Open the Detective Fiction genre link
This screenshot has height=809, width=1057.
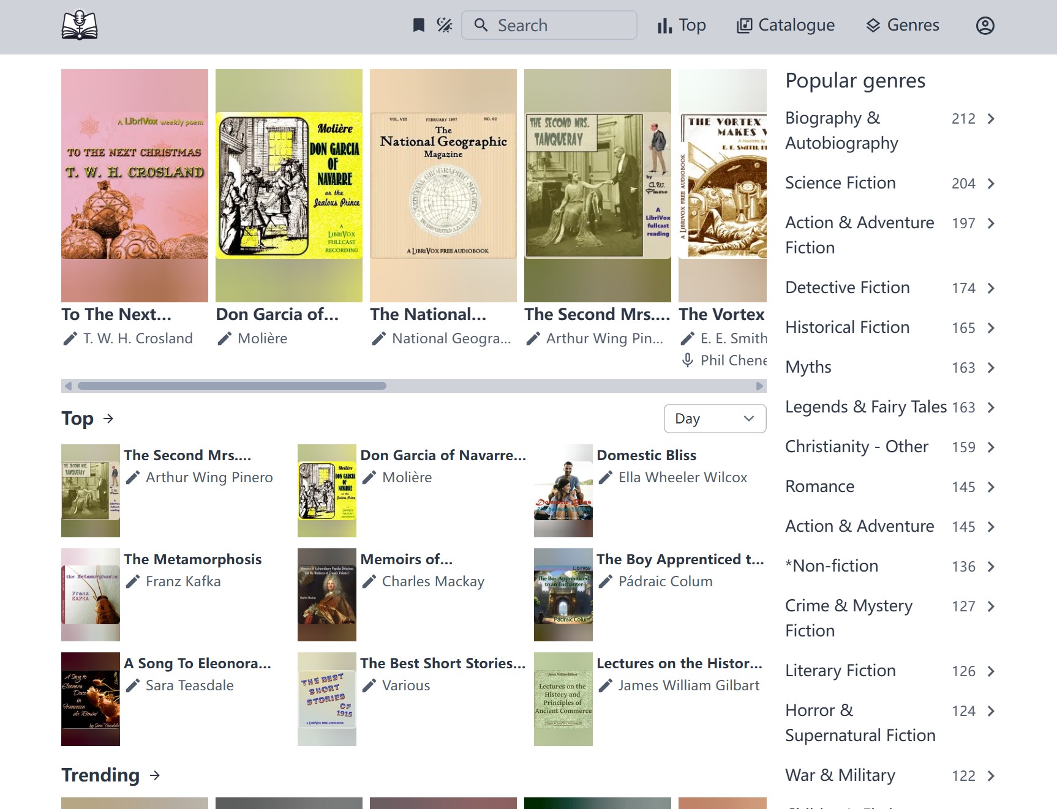pos(848,288)
